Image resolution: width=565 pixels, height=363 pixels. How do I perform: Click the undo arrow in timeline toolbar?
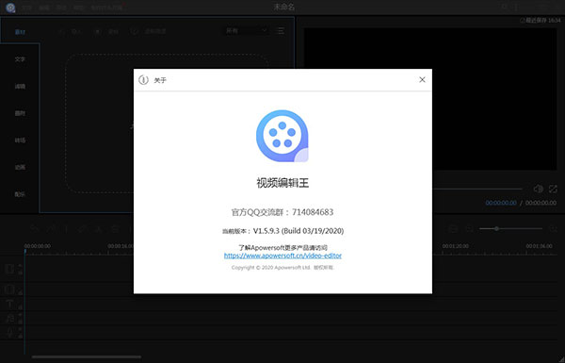(34, 229)
